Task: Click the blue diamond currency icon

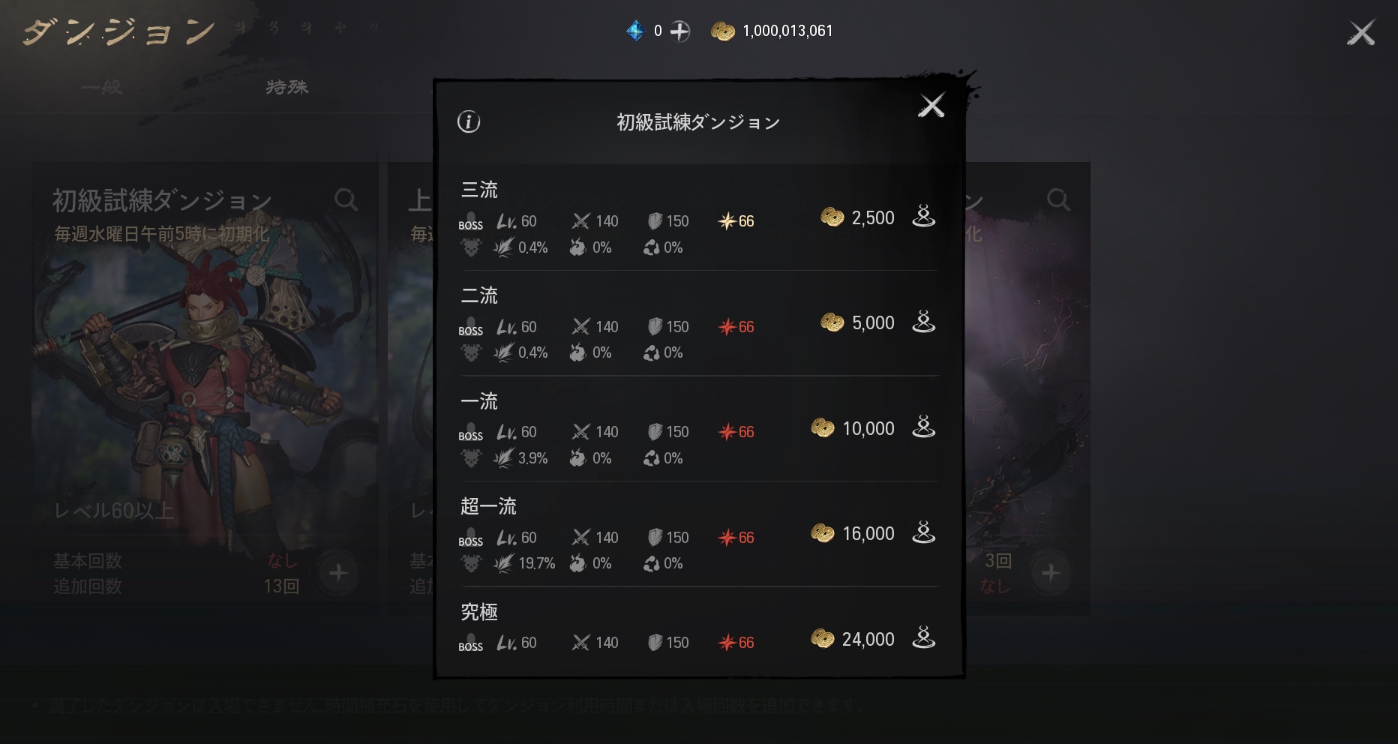Action: point(635,31)
